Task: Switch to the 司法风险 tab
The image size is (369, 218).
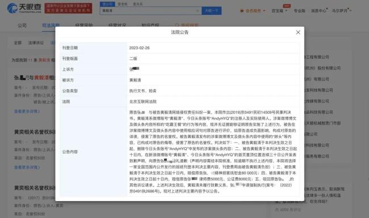Action: pyautogui.click(x=51, y=25)
